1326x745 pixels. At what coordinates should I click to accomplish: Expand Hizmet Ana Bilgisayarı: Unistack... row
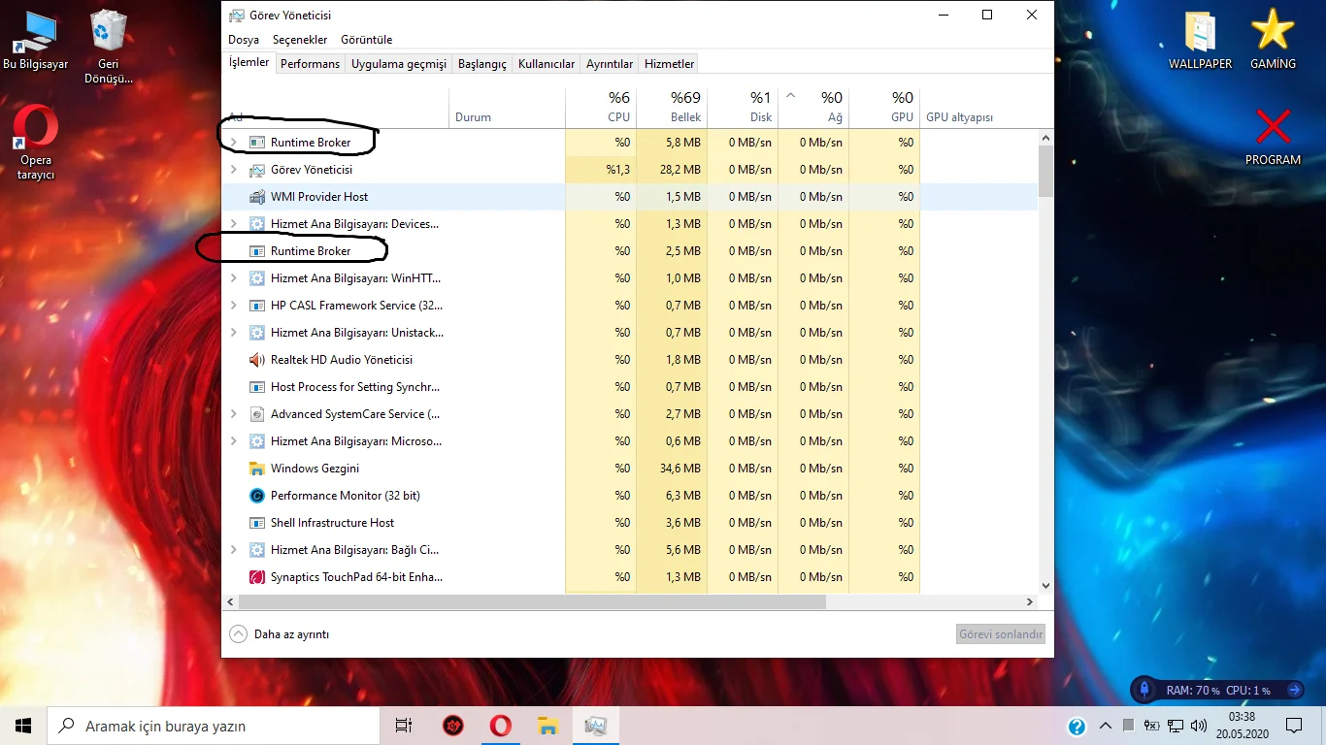point(233,333)
